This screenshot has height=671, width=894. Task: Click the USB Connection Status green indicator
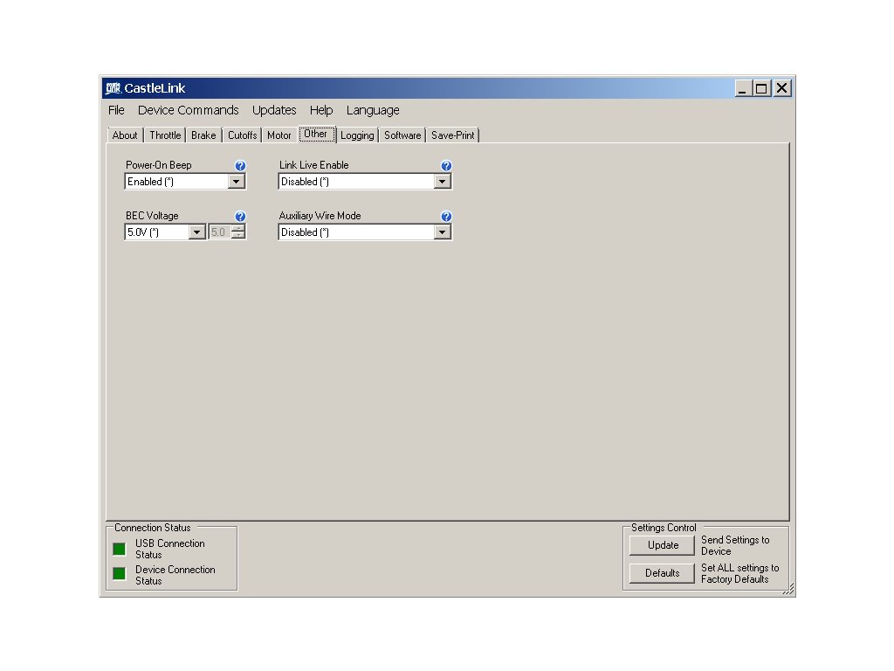[119, 549]
